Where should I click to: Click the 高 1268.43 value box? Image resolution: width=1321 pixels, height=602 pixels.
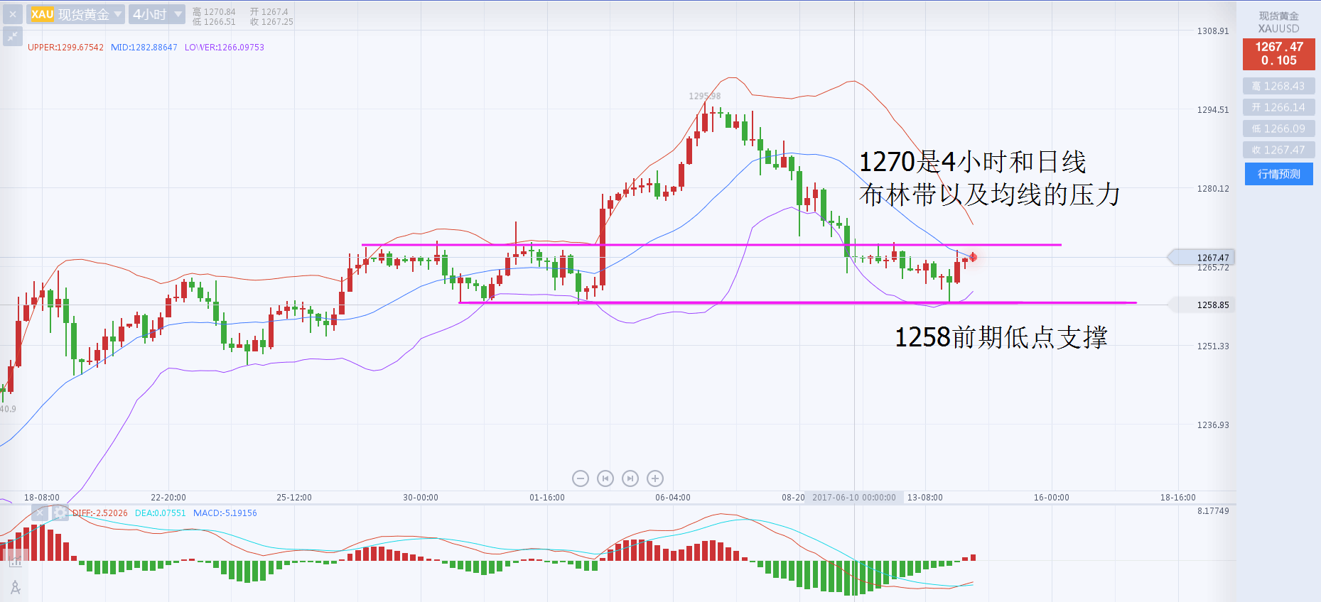(x=1279, y=86)
